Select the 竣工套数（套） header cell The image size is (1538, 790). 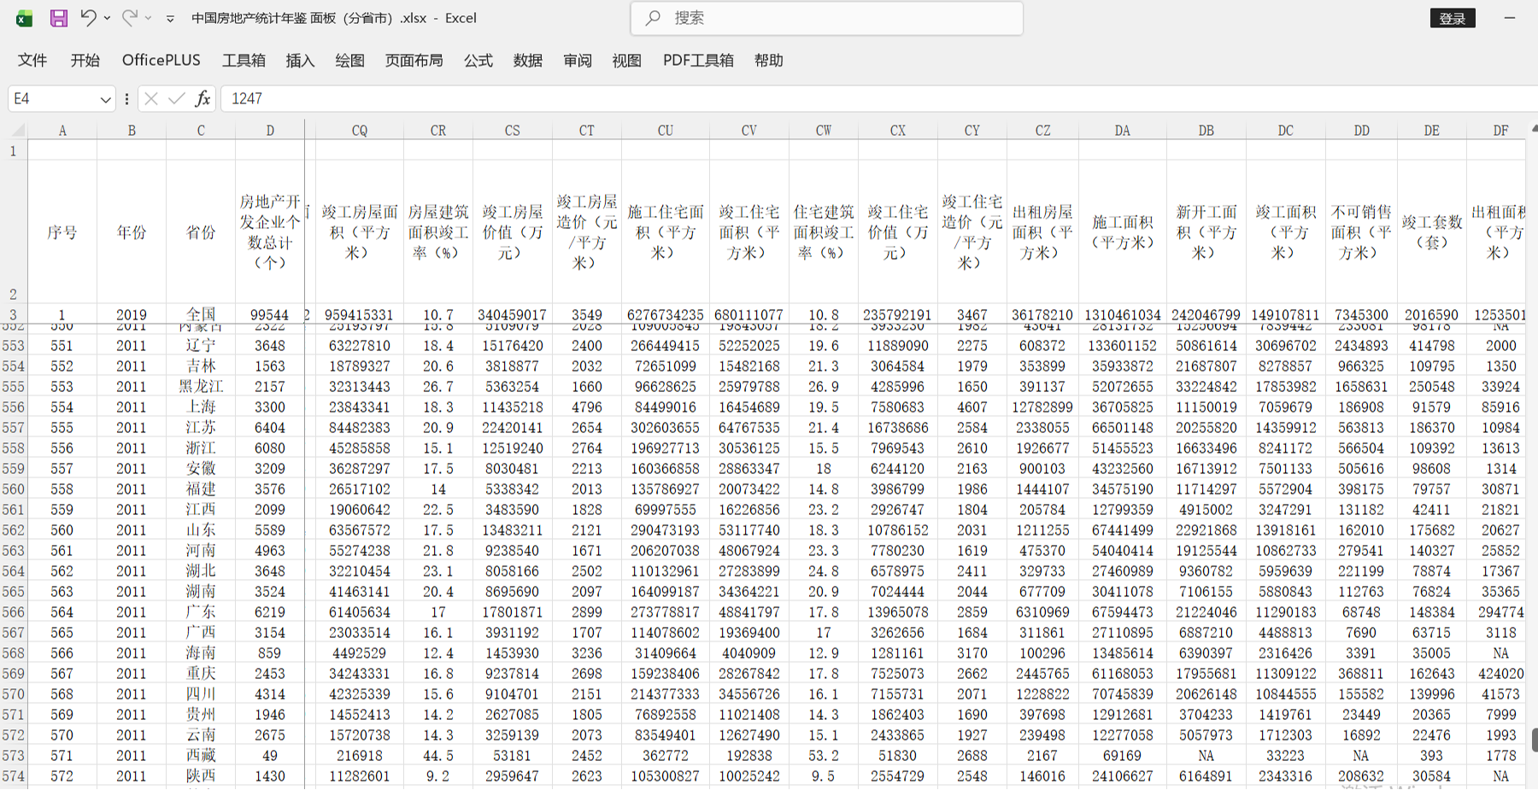coord(1432,232)
